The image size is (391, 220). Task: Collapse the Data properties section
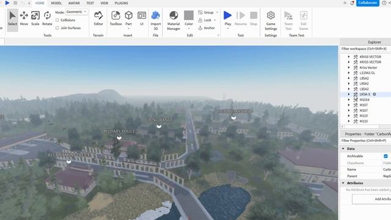point(343,148)
